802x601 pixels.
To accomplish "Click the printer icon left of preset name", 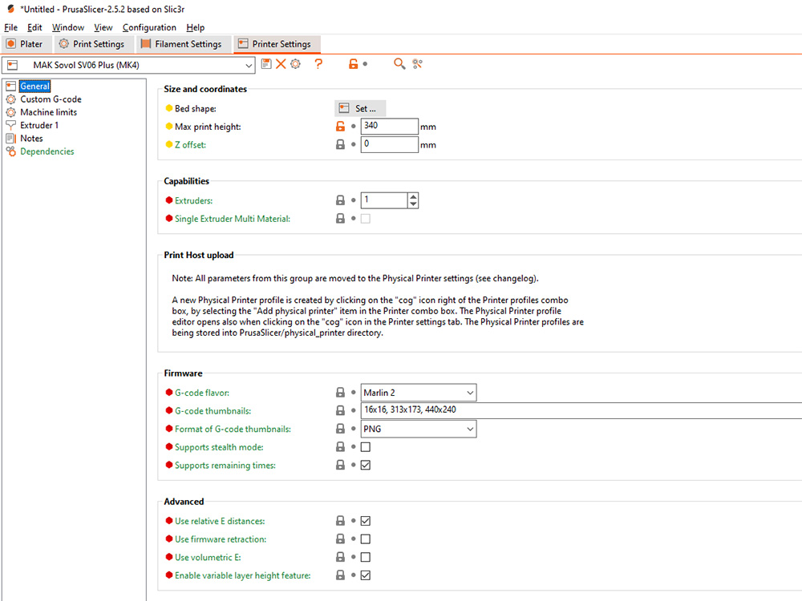I will tap(13, 65).
